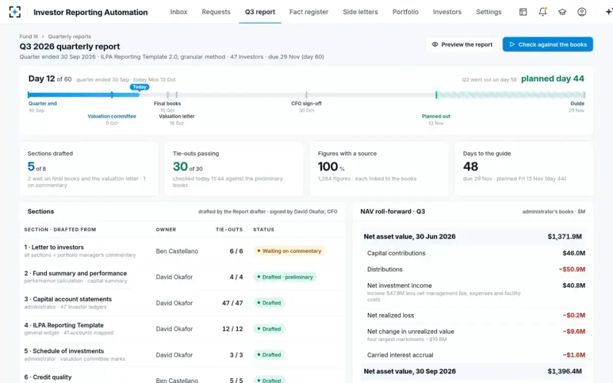Screen dimensions: 613x383
Task: Click the Capital contributions line item
Action: click(x=473, y=253)
